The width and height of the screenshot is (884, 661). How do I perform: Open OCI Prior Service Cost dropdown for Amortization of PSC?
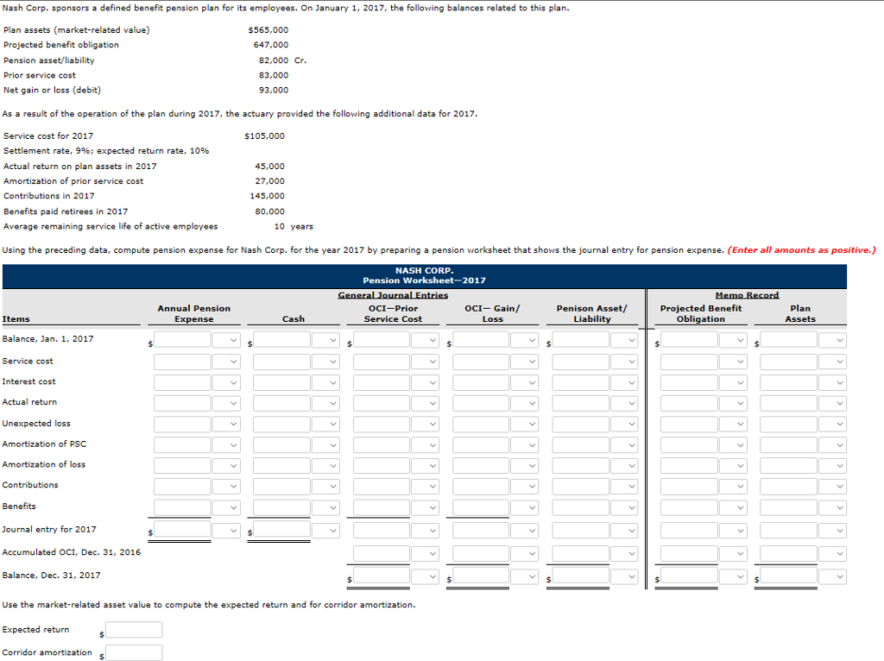coord(425,445)
